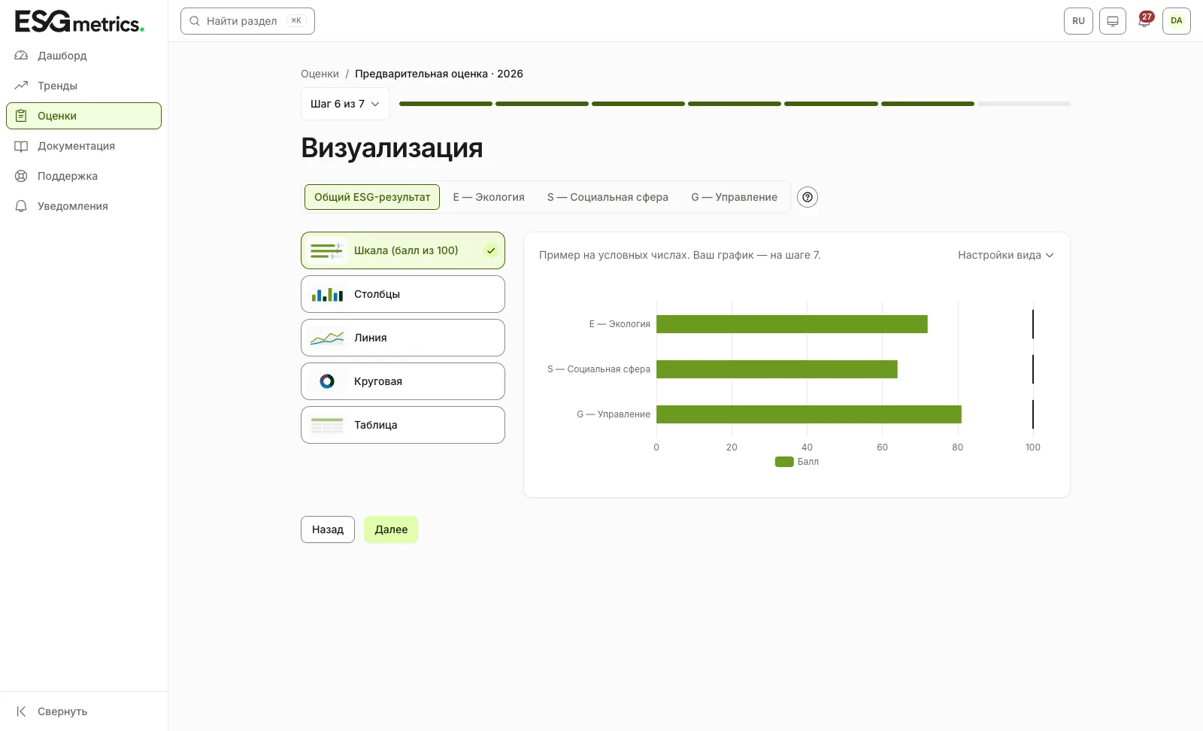The image size is (1203, 731).
Task: Switch to Общий ESG-результат tab
Action: (x=372, y=197)
